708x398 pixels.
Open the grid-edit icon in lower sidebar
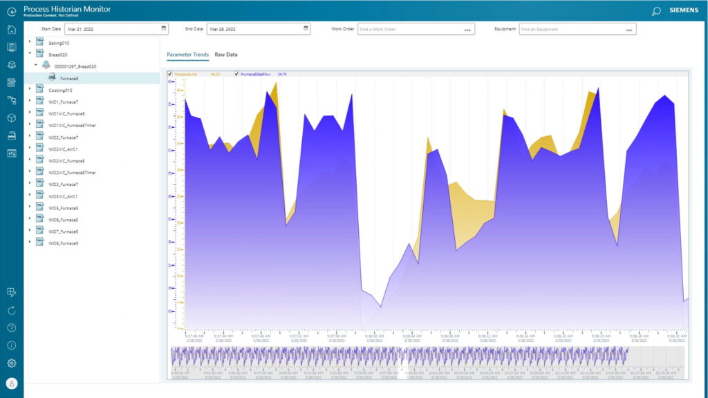coord(12,292)
